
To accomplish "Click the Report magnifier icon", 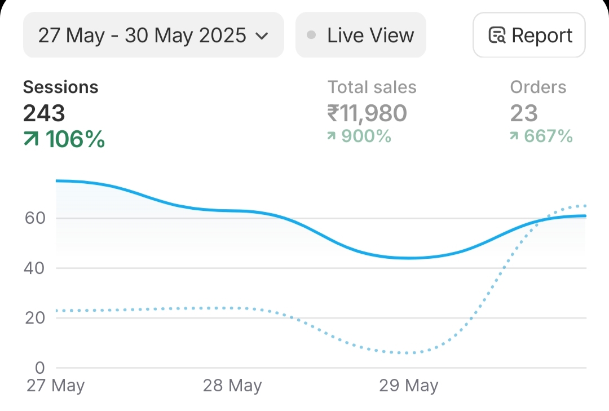I will 497,36.
